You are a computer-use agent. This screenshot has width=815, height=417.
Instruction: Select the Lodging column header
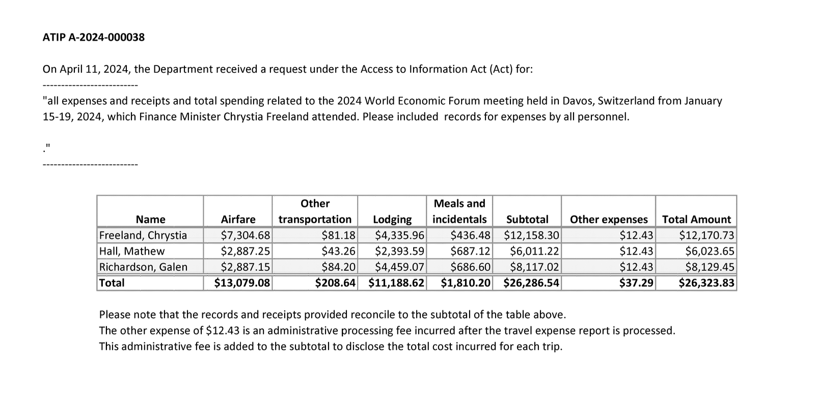392,219
